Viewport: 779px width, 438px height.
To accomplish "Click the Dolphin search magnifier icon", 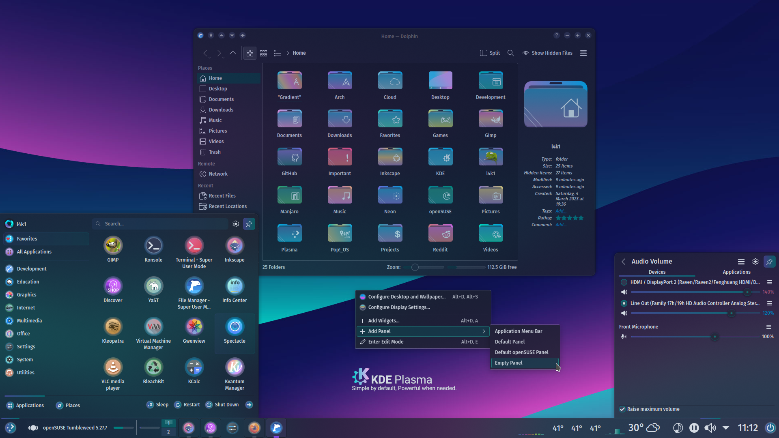I will tap(511, 53).
